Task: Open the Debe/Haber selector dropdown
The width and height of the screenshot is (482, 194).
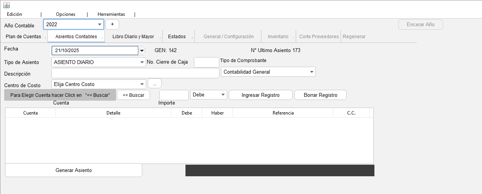Action: click(x=223, y=95)
